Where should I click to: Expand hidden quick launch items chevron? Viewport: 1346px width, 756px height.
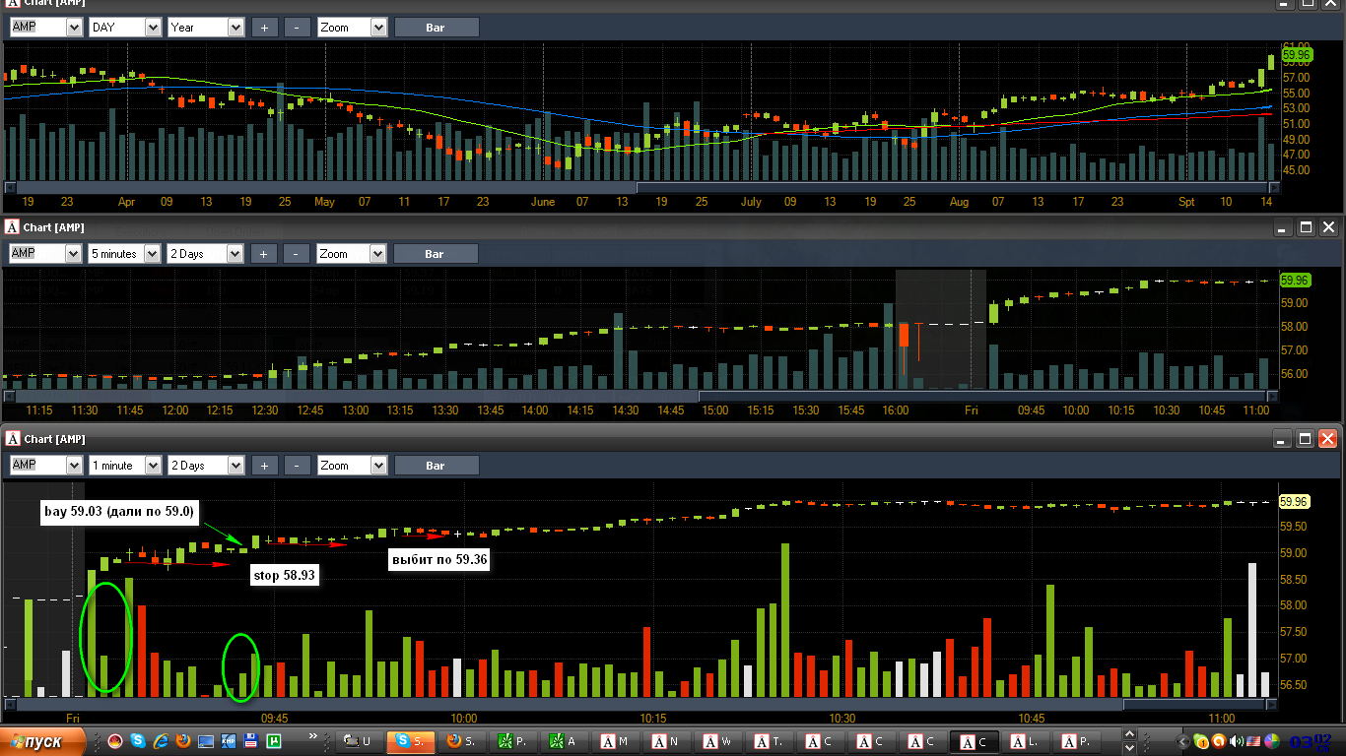click(313, 735)
